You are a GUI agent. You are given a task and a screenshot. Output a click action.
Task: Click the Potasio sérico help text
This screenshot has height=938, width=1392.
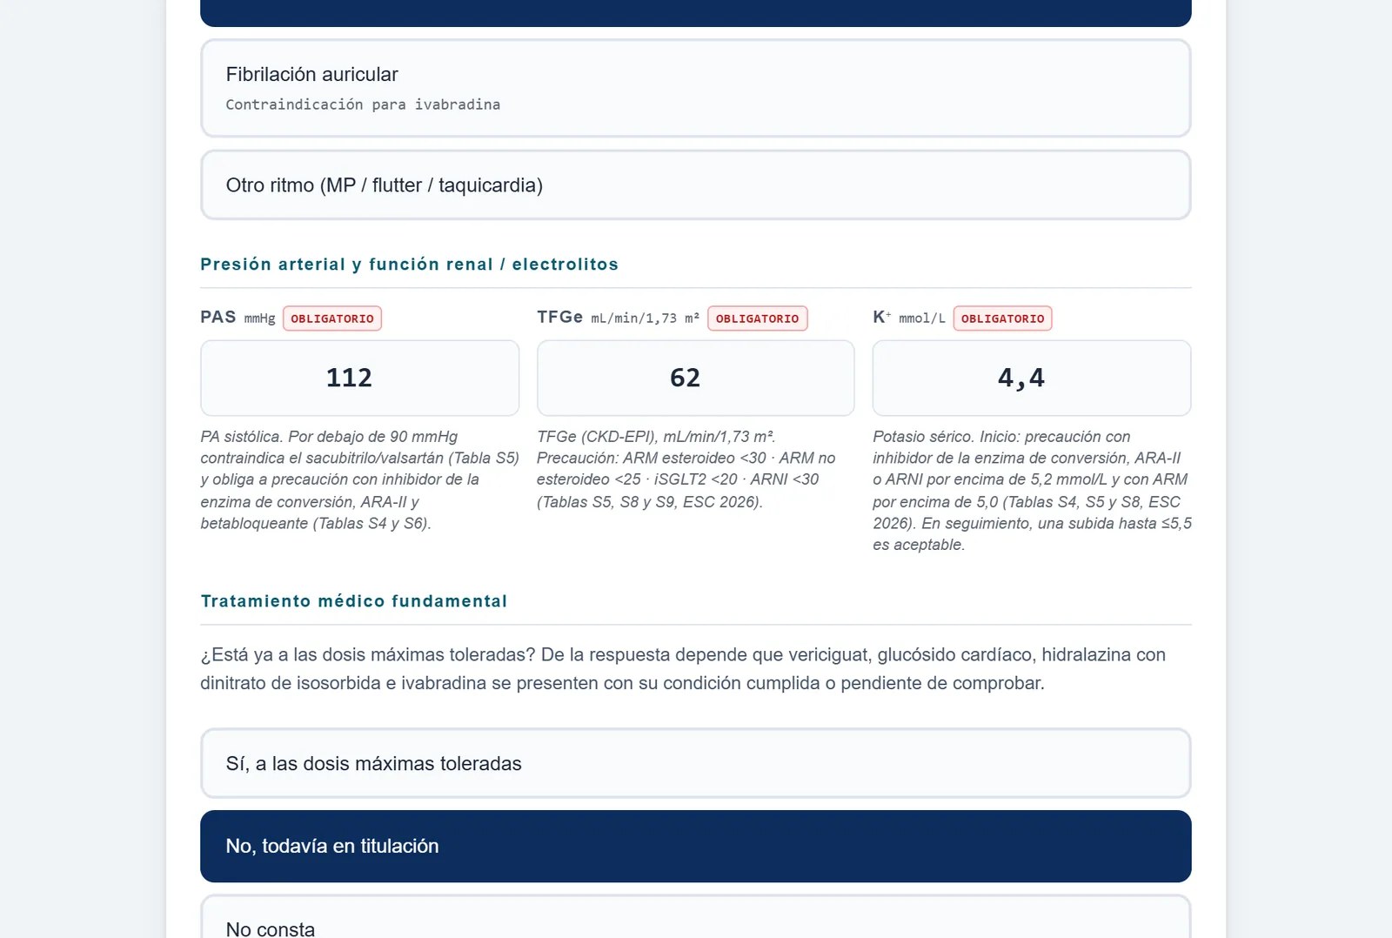pyautogui.click(x=1032, y=491)
